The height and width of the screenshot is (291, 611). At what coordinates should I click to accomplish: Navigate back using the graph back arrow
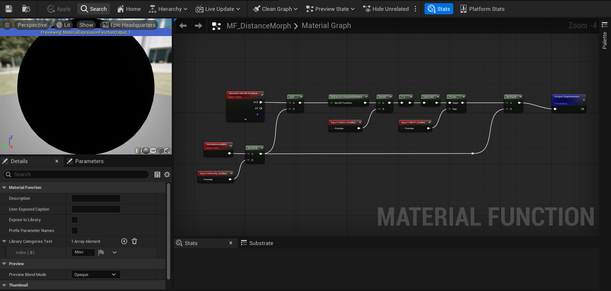pyautogui.click(x=183, y=26)
